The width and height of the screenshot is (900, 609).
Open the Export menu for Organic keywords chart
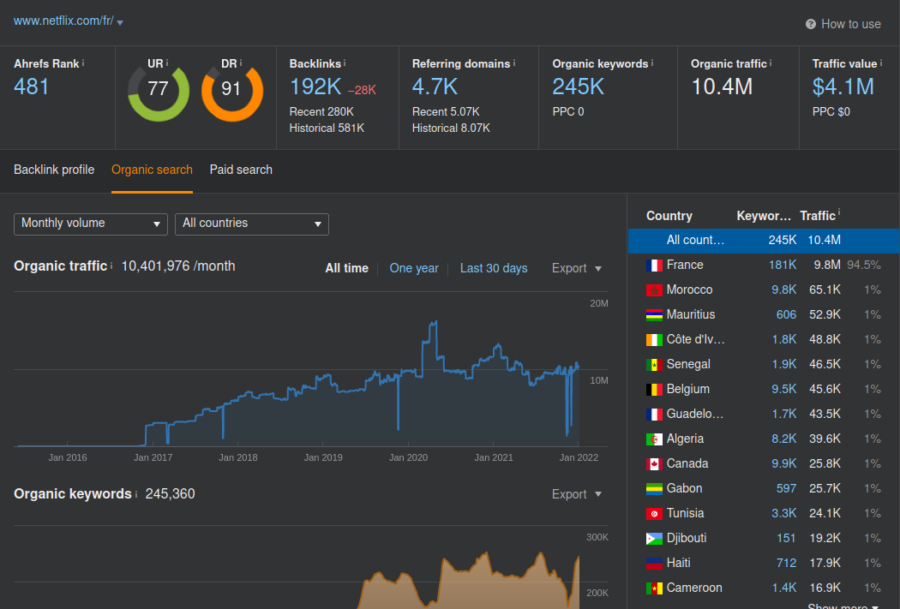pos(576,494)
